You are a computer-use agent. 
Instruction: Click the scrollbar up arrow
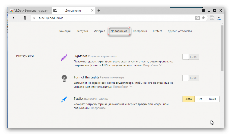pos(222,24)
